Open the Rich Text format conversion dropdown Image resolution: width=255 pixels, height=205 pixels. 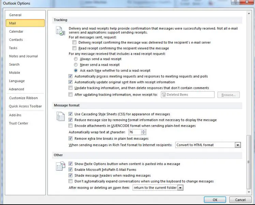coord(238,145)
